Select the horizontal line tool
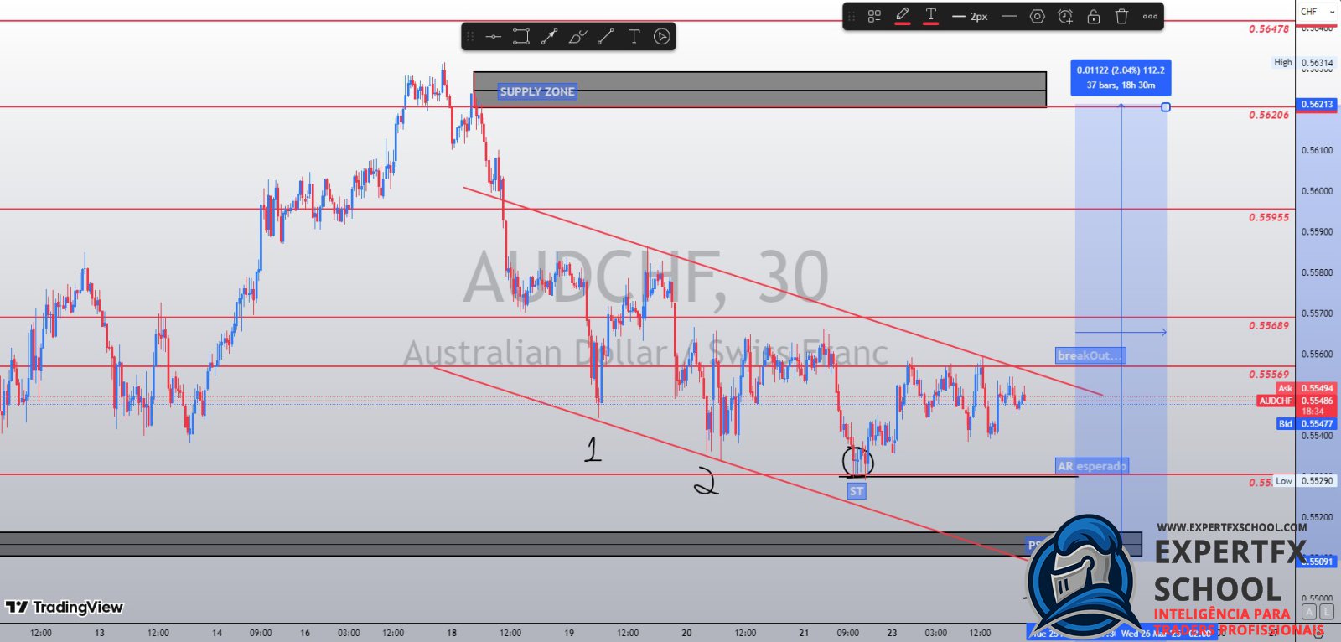Image resolution: width=1341 pixels, height=642 pixels. [x=493, y=36]
